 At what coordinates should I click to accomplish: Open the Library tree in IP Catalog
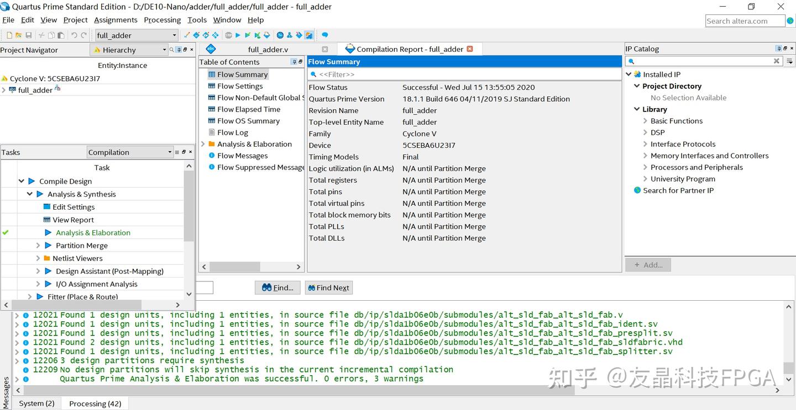tap(637, 109)
